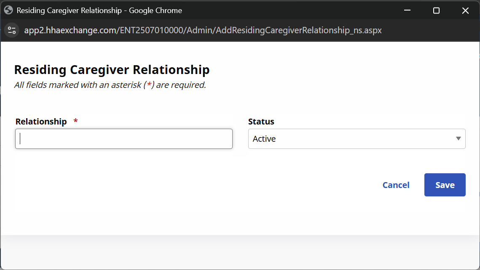Click the window title text in title bar
480x270 pixels.
(99, 11)
